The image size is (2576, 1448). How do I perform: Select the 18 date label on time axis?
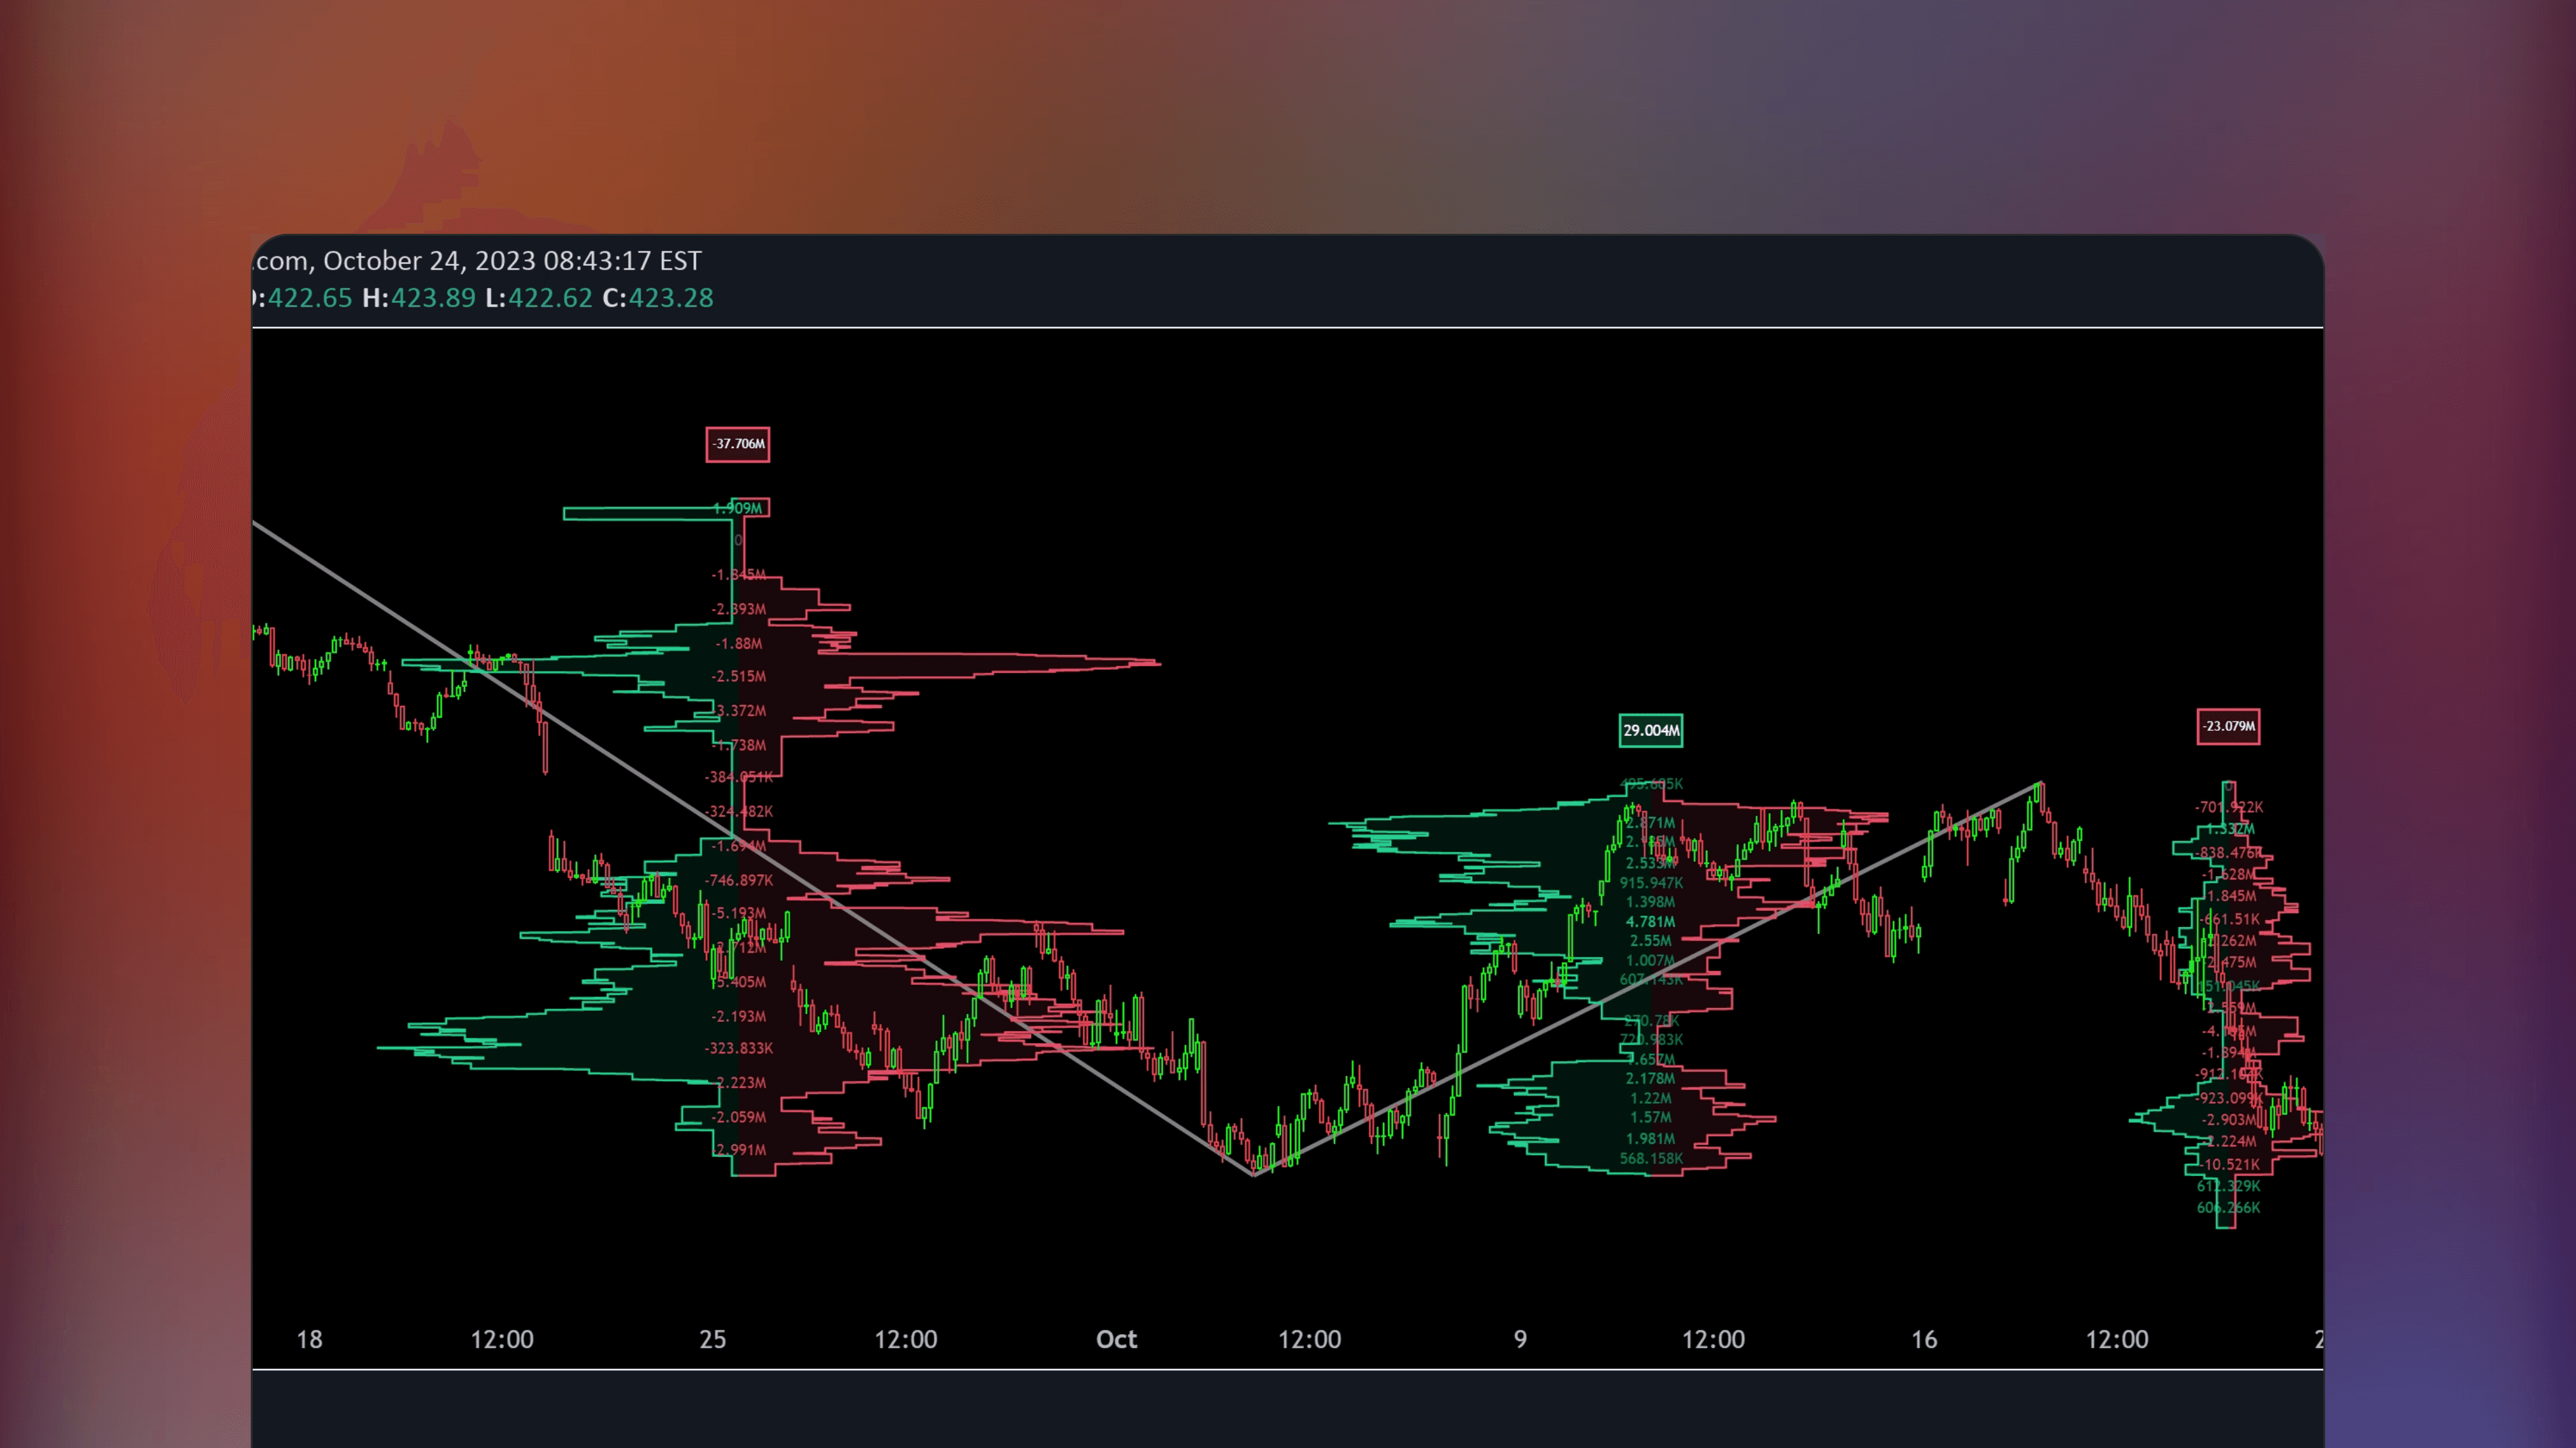(309, 1340)
